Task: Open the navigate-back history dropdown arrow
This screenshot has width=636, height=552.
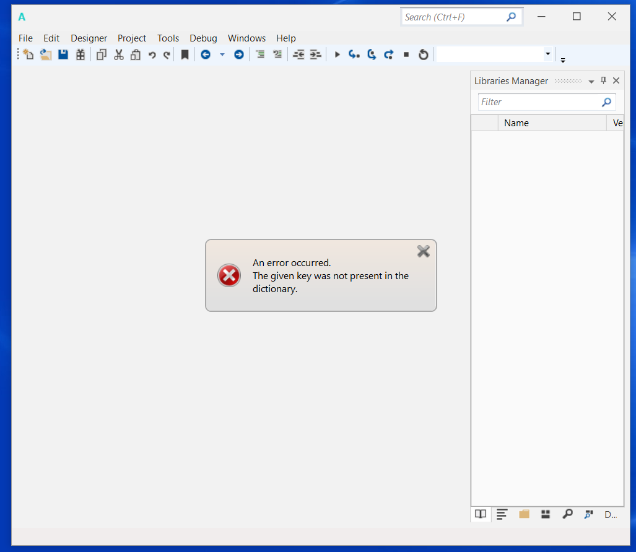Action: [x=222, y=54]
